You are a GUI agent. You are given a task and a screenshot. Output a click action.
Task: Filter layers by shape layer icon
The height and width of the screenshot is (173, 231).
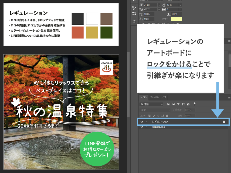pyautogui.click(x=183, y=104)
